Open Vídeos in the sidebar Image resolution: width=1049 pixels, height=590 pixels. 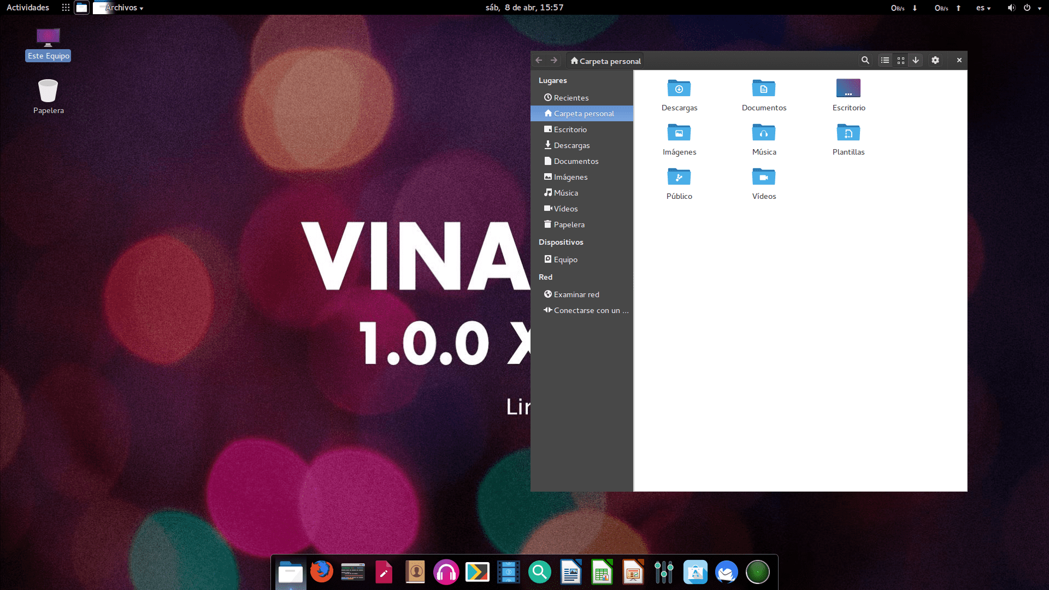pyautogui.click(x=582, y=209)
